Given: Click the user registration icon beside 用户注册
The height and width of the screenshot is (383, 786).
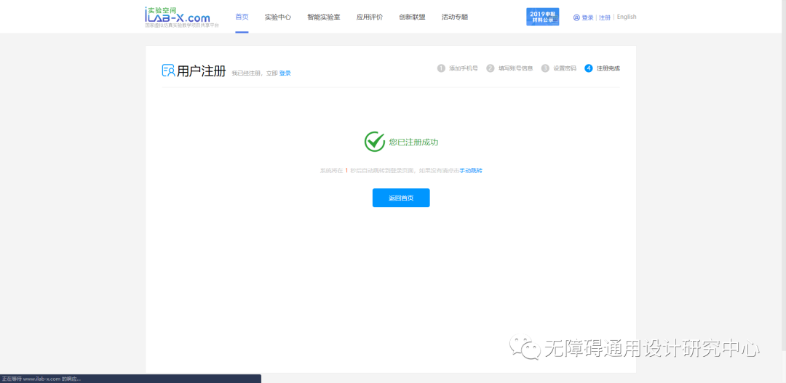Looking at the screenshot, I should point(168,70).
